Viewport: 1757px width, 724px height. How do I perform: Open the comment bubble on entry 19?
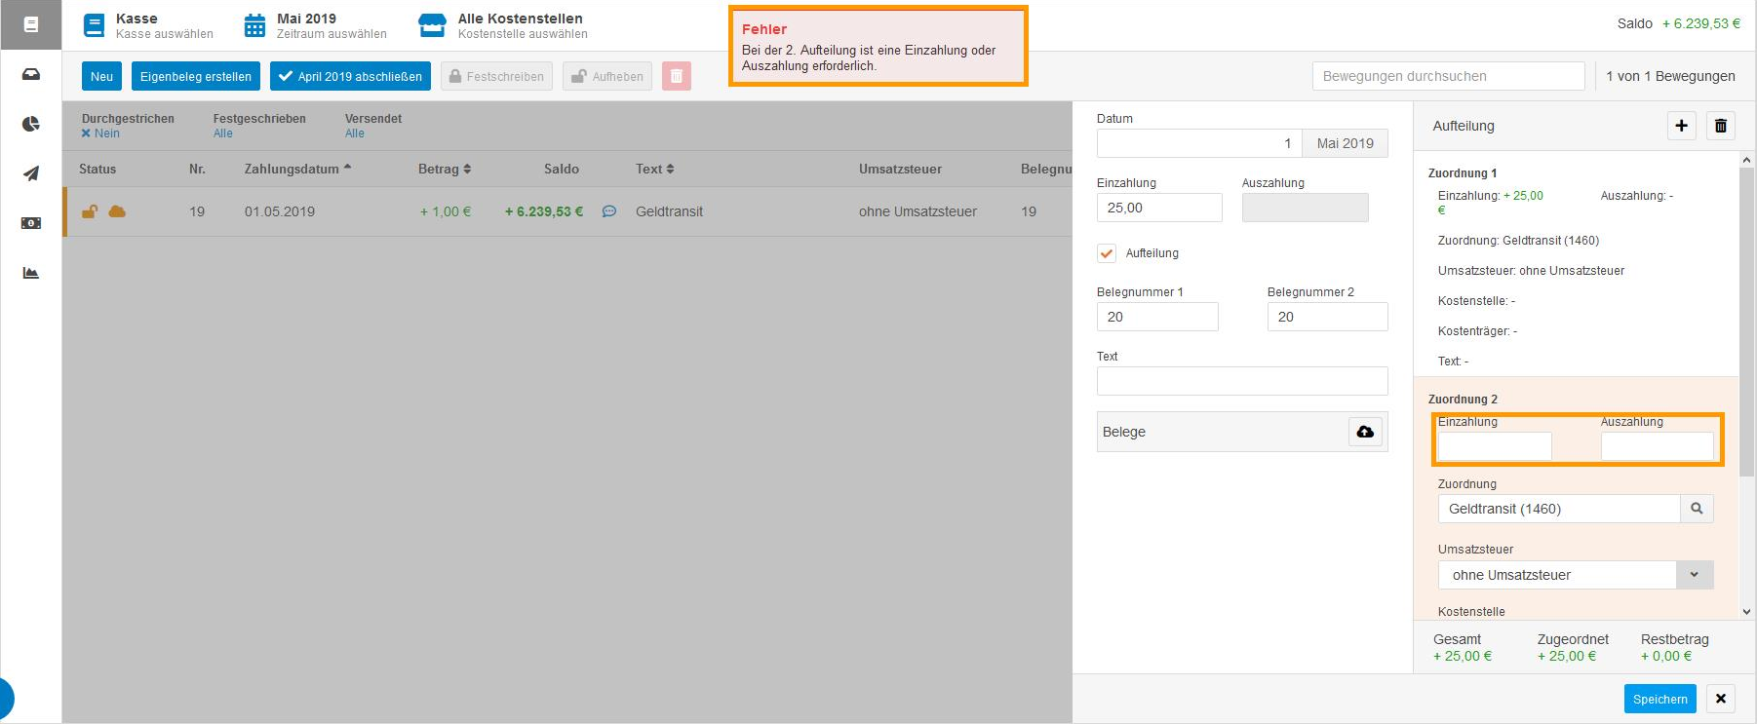click(x=609, y=211)
